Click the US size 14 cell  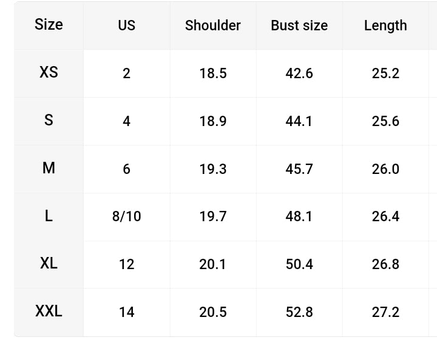click(126, 312)
